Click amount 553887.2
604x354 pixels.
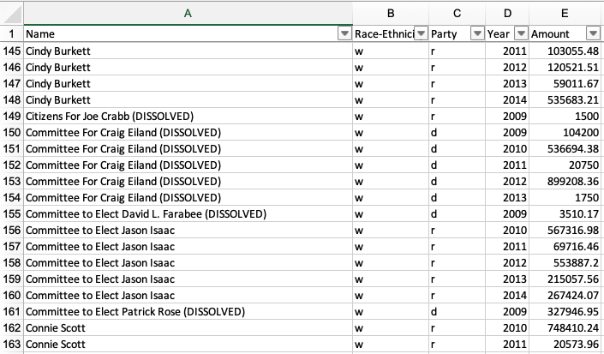(565, 262)
